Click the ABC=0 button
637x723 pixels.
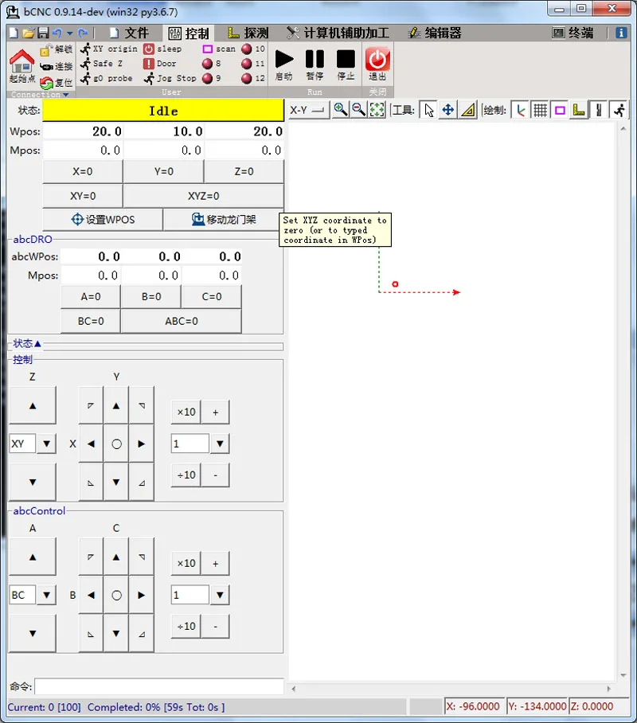182,321
